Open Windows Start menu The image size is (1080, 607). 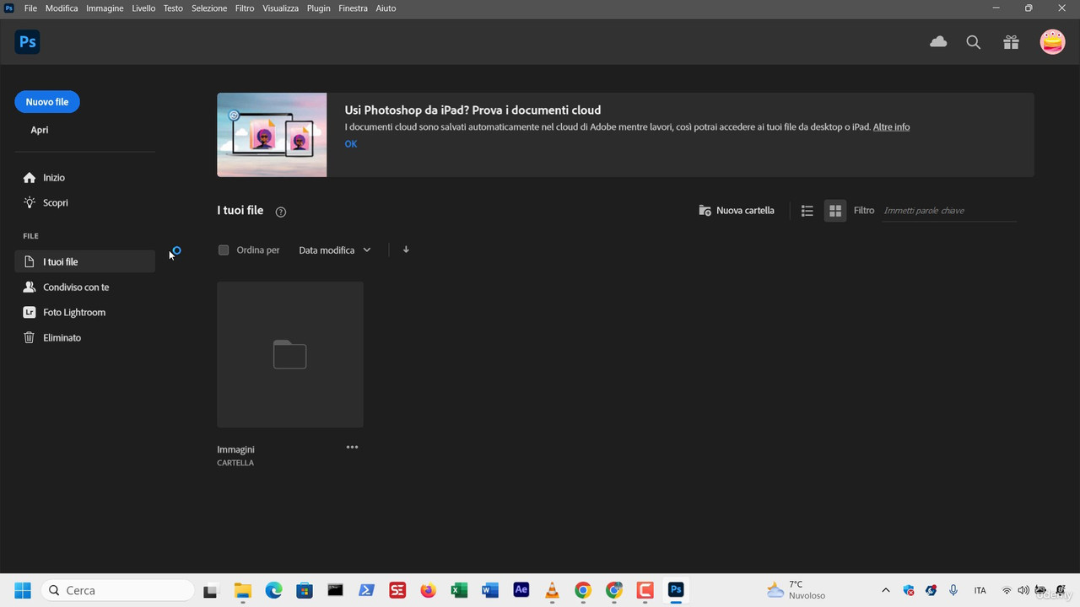pos(23,590)
